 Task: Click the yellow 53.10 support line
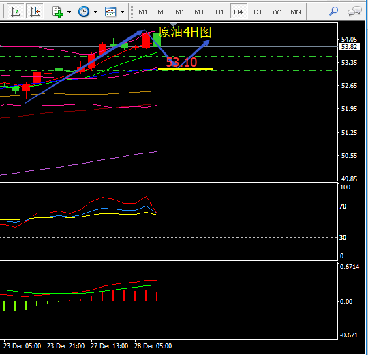tap(185, 69)
